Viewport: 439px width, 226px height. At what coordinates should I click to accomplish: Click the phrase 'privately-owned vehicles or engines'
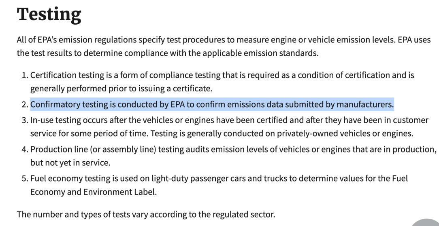[345, 133]
